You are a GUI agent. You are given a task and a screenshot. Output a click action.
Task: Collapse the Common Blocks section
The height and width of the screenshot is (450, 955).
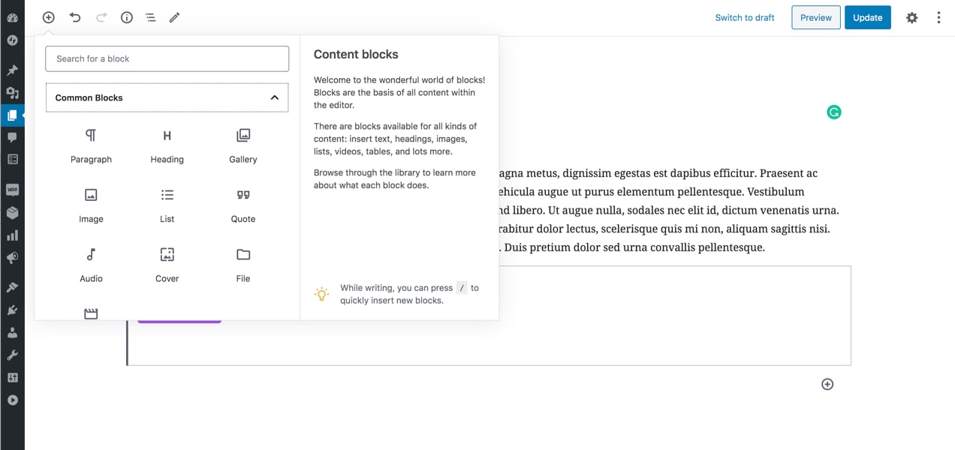point(274,97)
